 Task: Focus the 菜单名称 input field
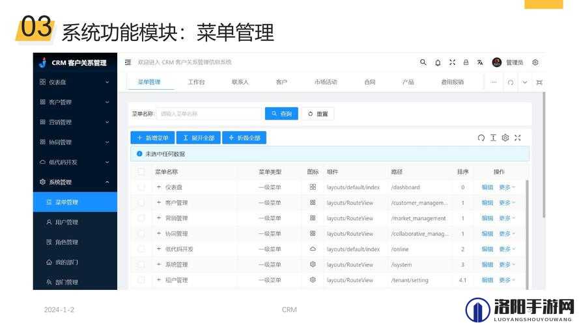(209, 114)
